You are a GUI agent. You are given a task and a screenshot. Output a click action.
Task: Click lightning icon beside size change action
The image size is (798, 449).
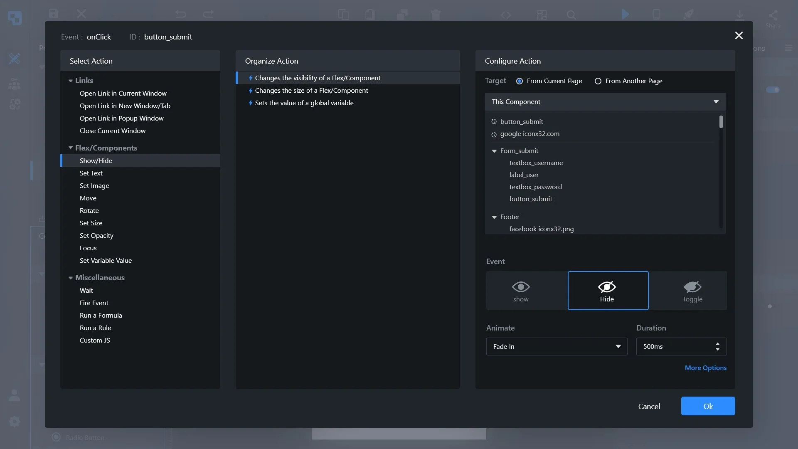click(251, 91)
